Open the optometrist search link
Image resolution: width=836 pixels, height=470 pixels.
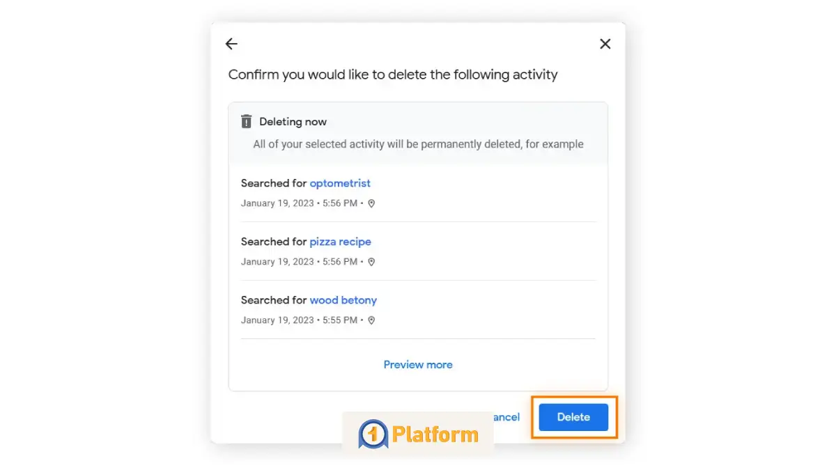pyautogui.click(x=340, y=183)
